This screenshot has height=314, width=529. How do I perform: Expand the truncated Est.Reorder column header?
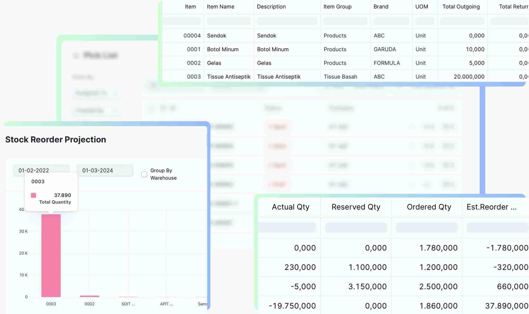pos(491,207)
